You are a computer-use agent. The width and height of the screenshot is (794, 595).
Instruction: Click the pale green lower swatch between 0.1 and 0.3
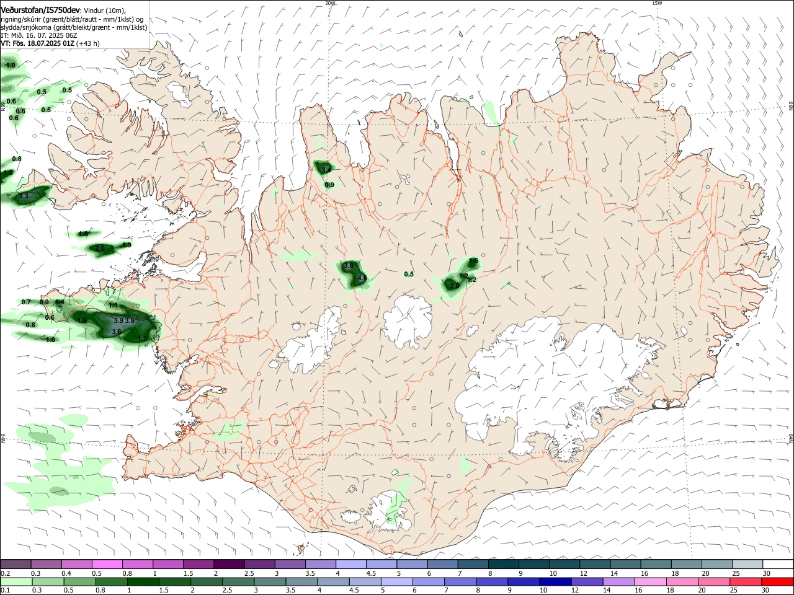tap(16, 581)
